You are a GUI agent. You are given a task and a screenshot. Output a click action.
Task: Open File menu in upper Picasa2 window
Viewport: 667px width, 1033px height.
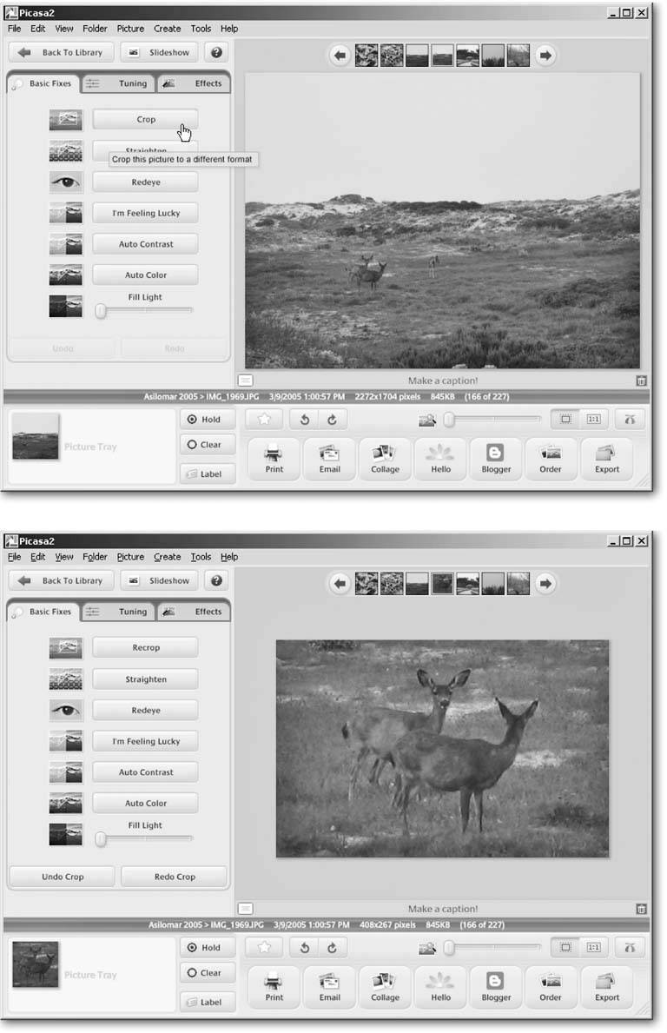[15, 29]
